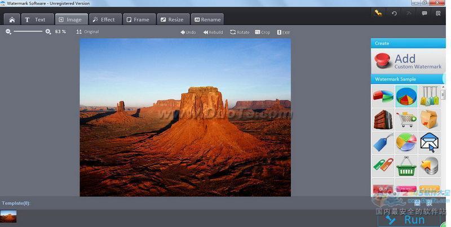The height and width of the screenshot is (227, 451).
Task: Click the gold key registration icon
Action: click(x=378, y=13)
